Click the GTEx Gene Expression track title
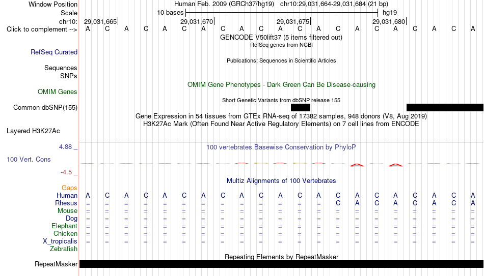This screenshot has width=484, height=276. pos(281,116)
